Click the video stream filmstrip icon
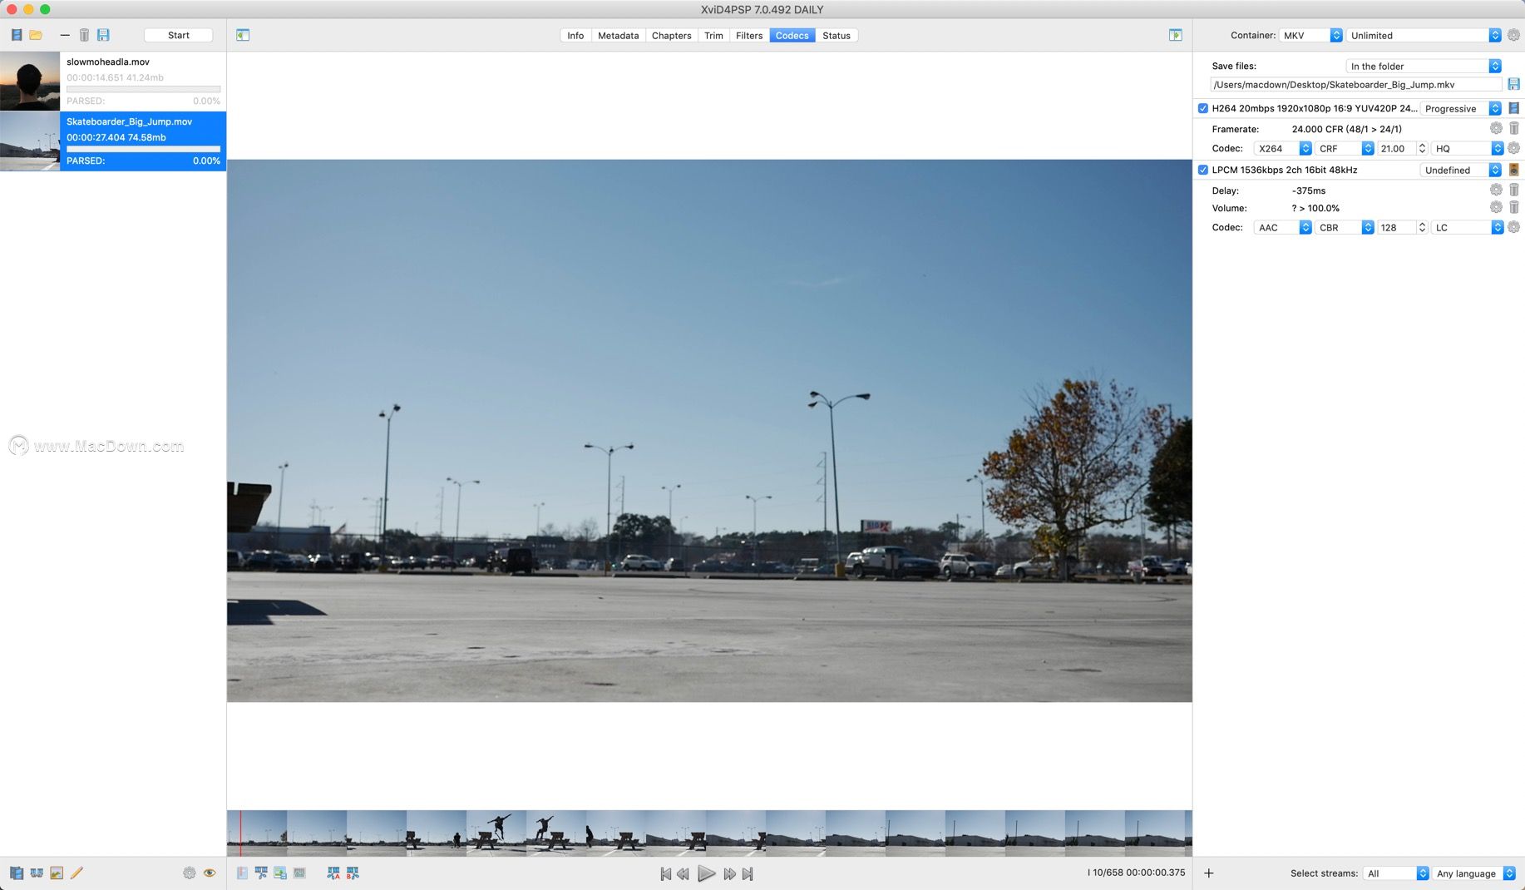 [1514, 108]
